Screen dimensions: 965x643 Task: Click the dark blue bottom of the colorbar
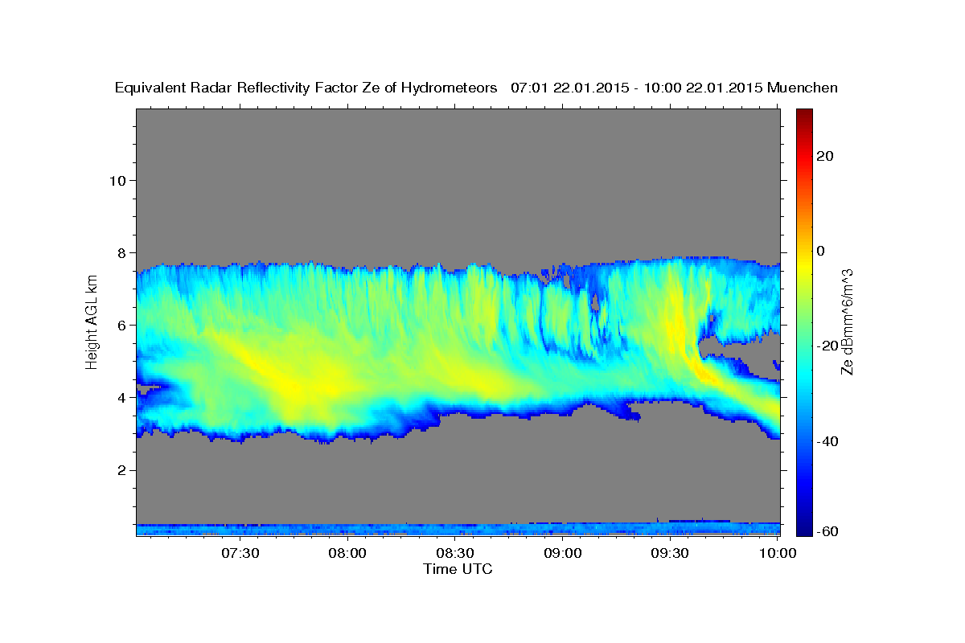[x=804, y=529]
